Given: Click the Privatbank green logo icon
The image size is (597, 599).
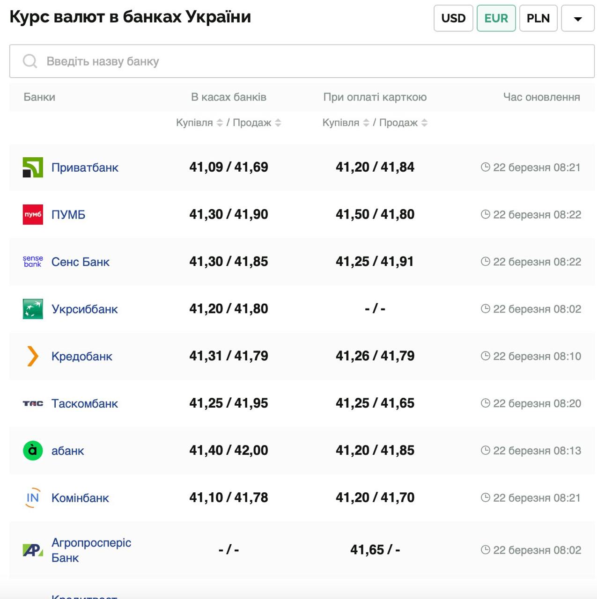Looking at the screenshot, I should click(33, 168).
